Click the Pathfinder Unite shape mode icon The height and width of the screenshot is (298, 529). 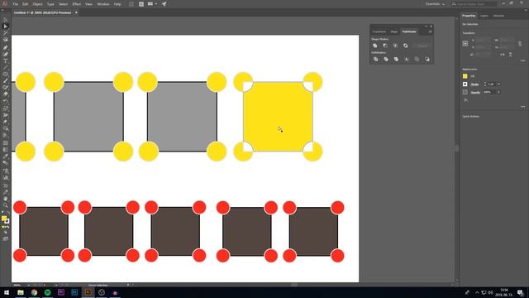(374, 46)
